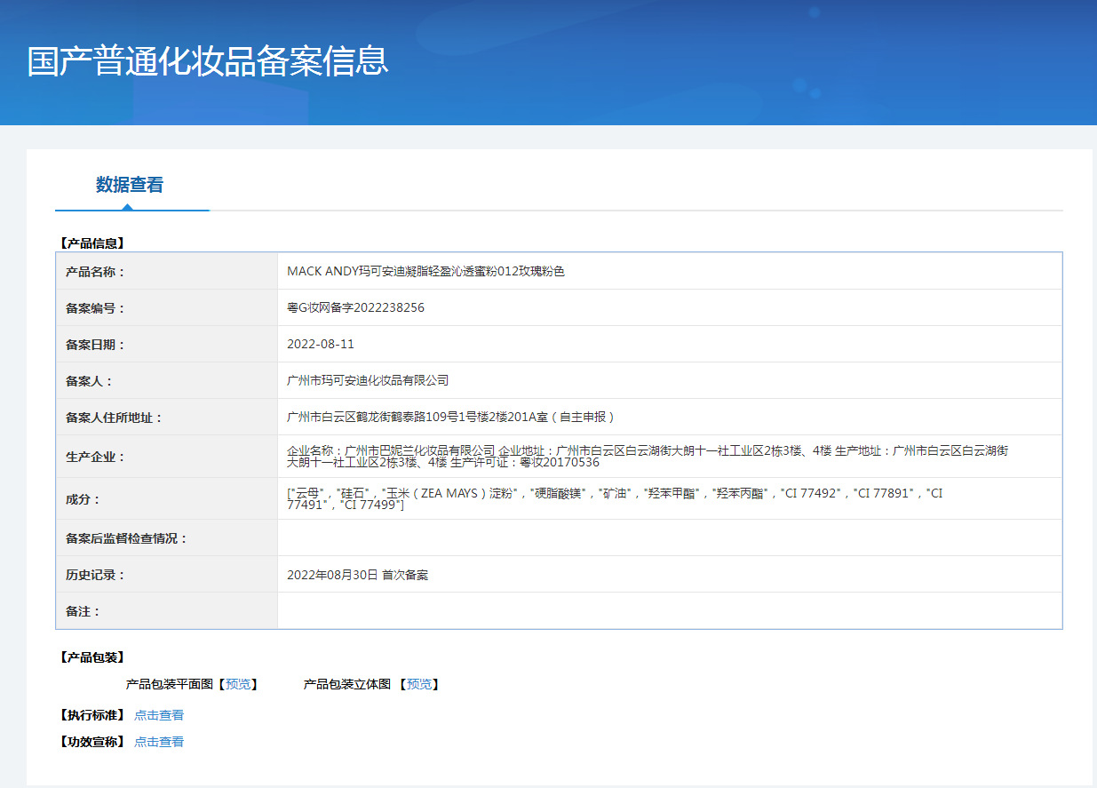Click the 【产品信息】 section heading

tap(91, 243)
